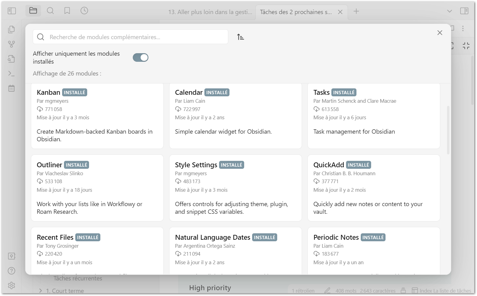Open the command palette terminal icon
The image size is (477, 296).
[11, 74]
